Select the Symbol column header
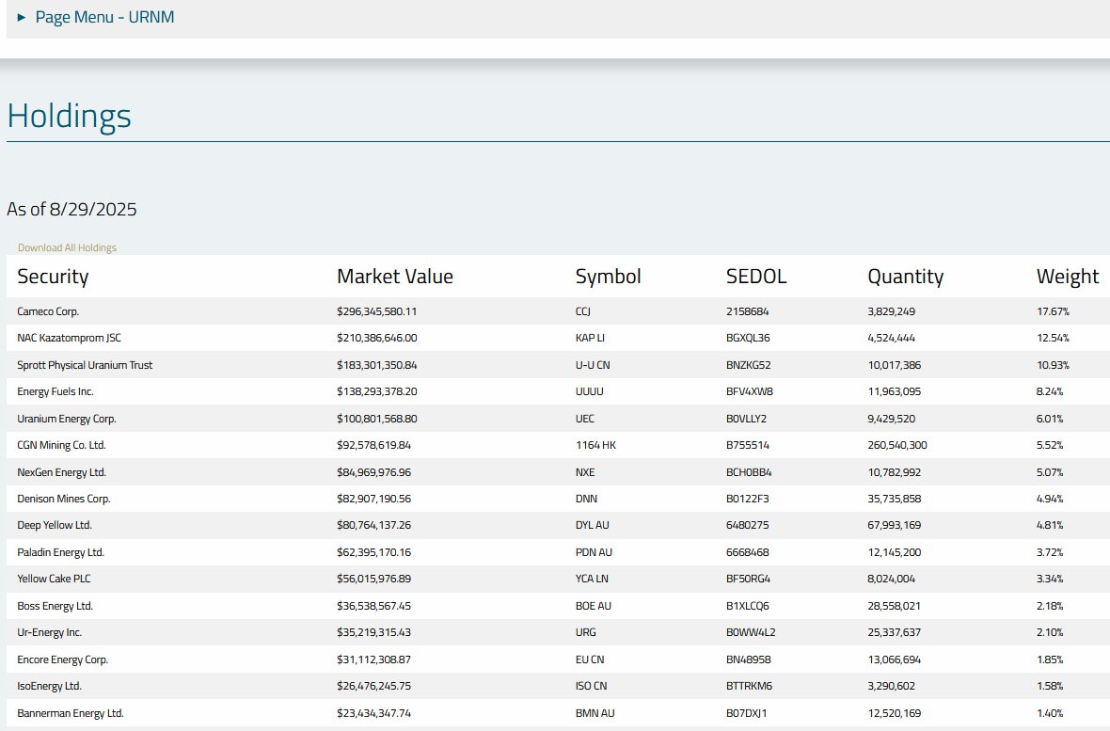1110x731 pixels. pos(608,277)
